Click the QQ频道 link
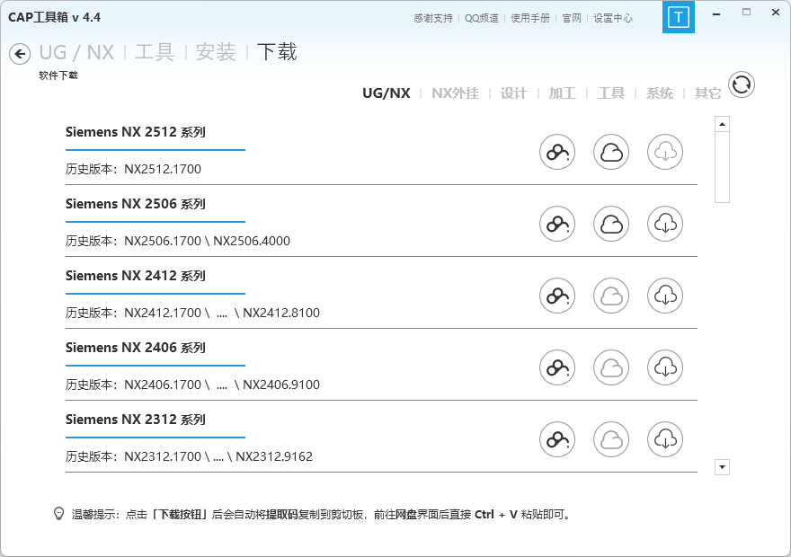This screenshot has width=791, height=557. click(482, 18)
